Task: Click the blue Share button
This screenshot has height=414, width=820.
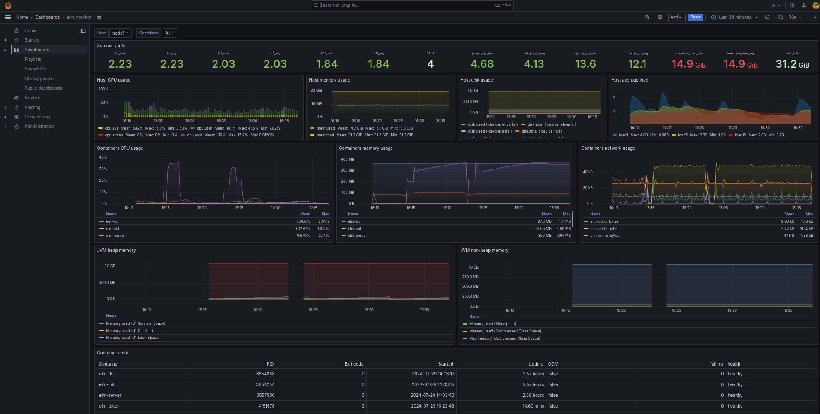Action: point(696,18)
